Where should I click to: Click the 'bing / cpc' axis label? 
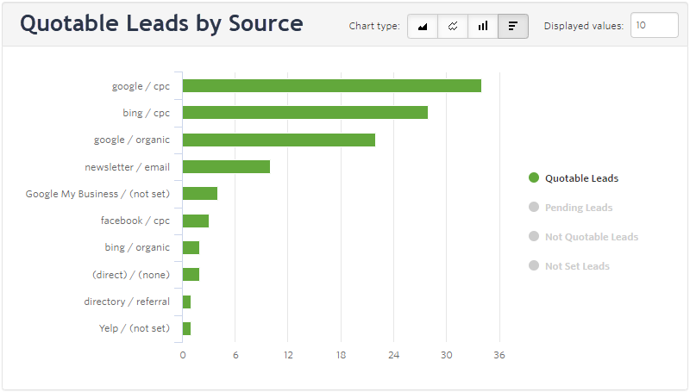click(146, 114)
